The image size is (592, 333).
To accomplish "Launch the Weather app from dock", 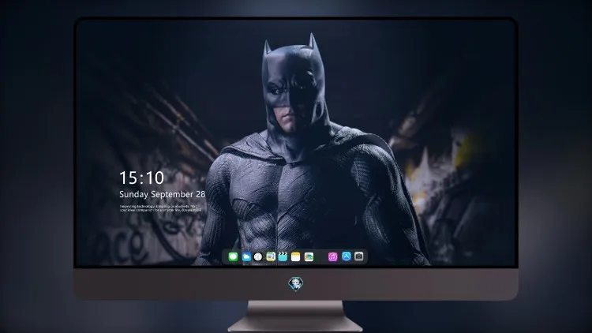I will [246, 256].
